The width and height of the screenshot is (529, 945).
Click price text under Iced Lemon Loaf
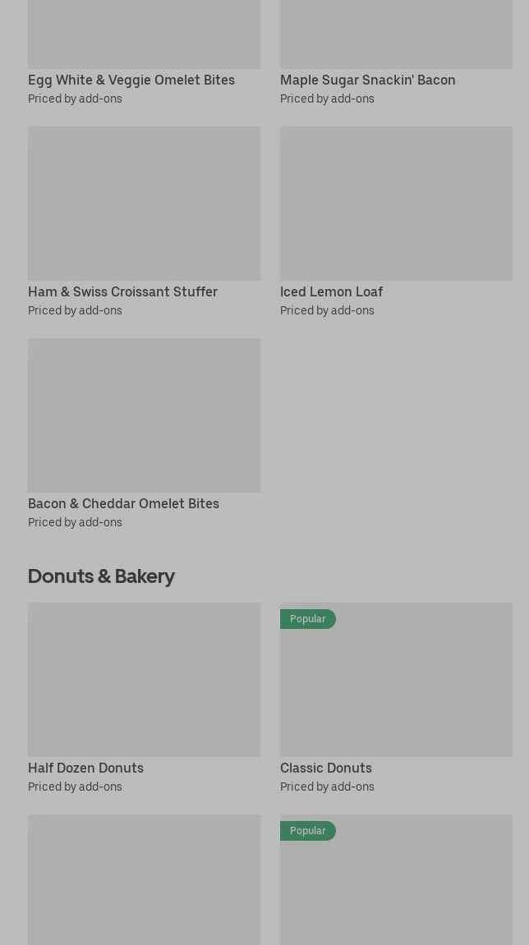click(x=327, y=311)
